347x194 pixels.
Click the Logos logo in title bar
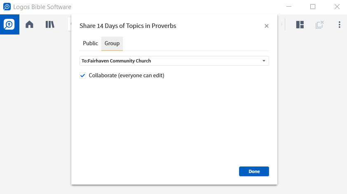click(7, 7)
